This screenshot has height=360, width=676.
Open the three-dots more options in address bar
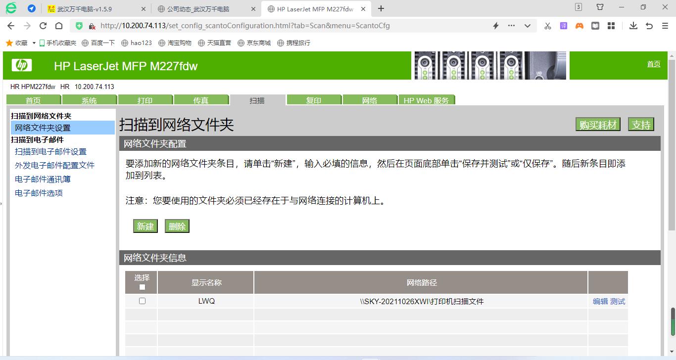click(x=511, y=26)
